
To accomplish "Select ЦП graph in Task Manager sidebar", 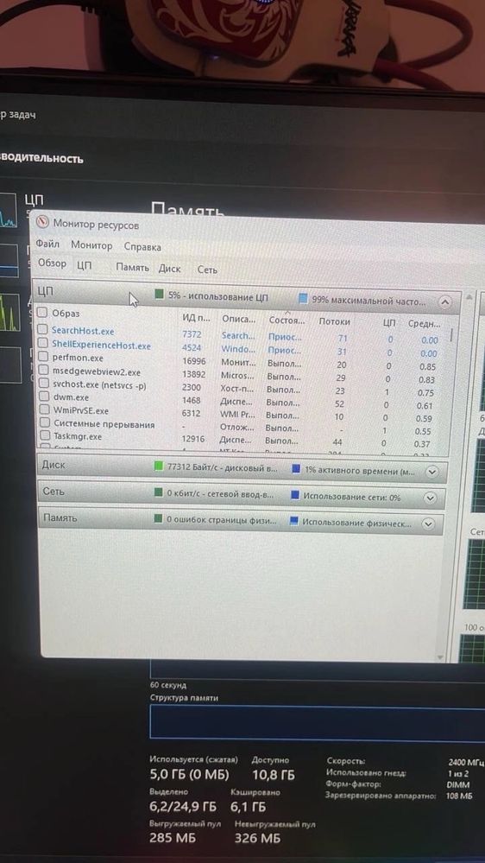I will point(9,210).
